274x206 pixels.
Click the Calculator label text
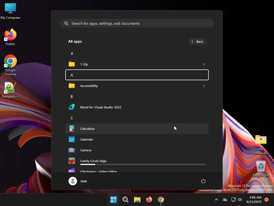pyautogui.click(x=87, y=128)
